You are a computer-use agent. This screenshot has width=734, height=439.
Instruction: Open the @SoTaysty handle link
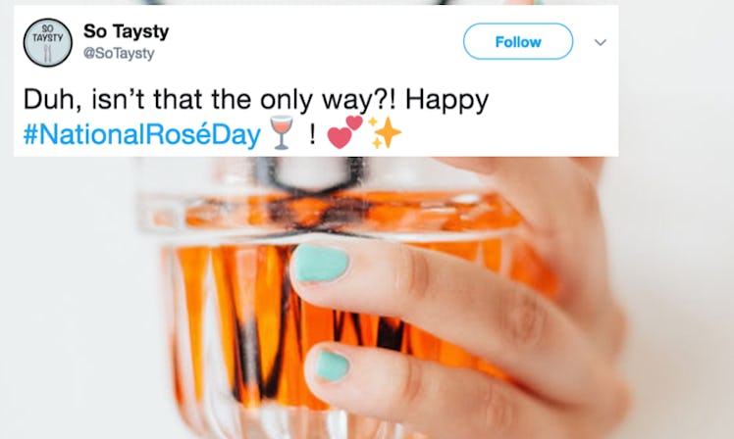tap(119, 53)
